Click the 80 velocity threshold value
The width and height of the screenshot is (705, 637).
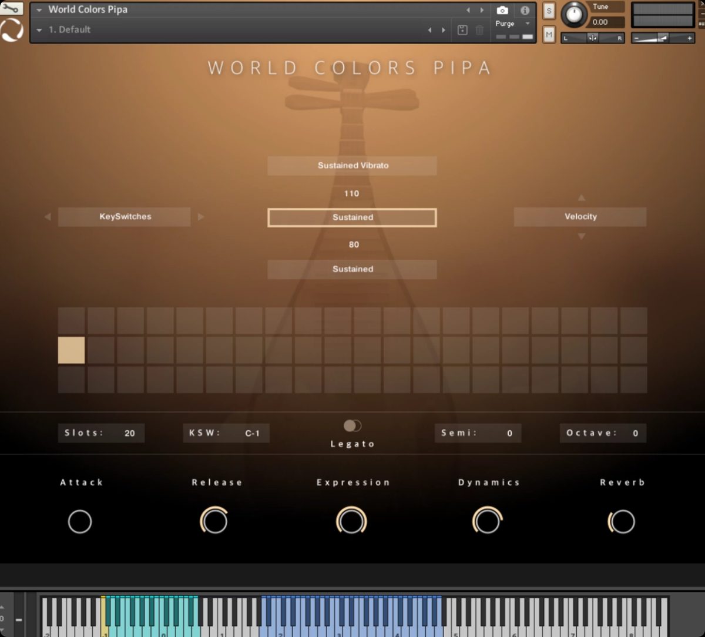pos(354,244)
